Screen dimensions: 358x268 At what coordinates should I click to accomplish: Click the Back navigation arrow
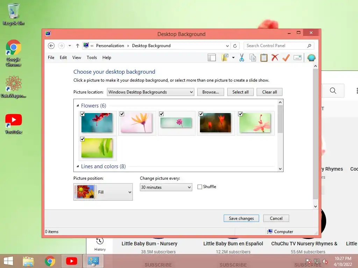(51, 46)
